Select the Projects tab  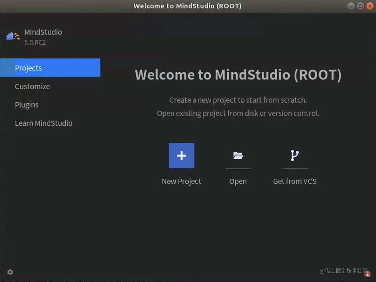click(50, 68)
